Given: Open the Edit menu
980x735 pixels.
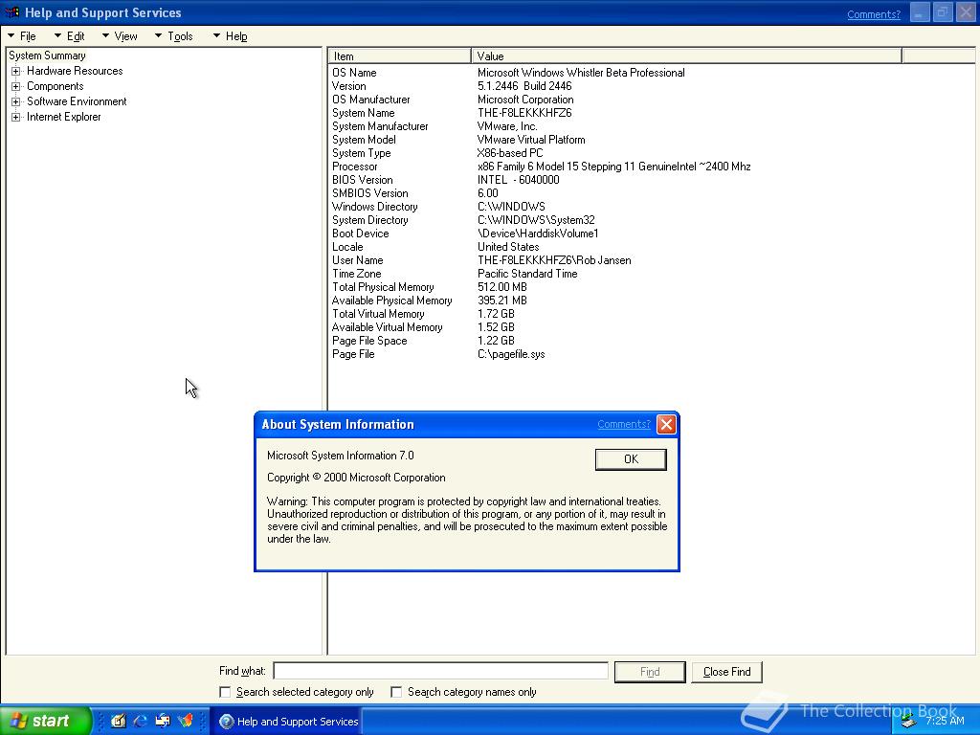Looking at the screenshot, I should pyautogui.click(x=69, y=36).
